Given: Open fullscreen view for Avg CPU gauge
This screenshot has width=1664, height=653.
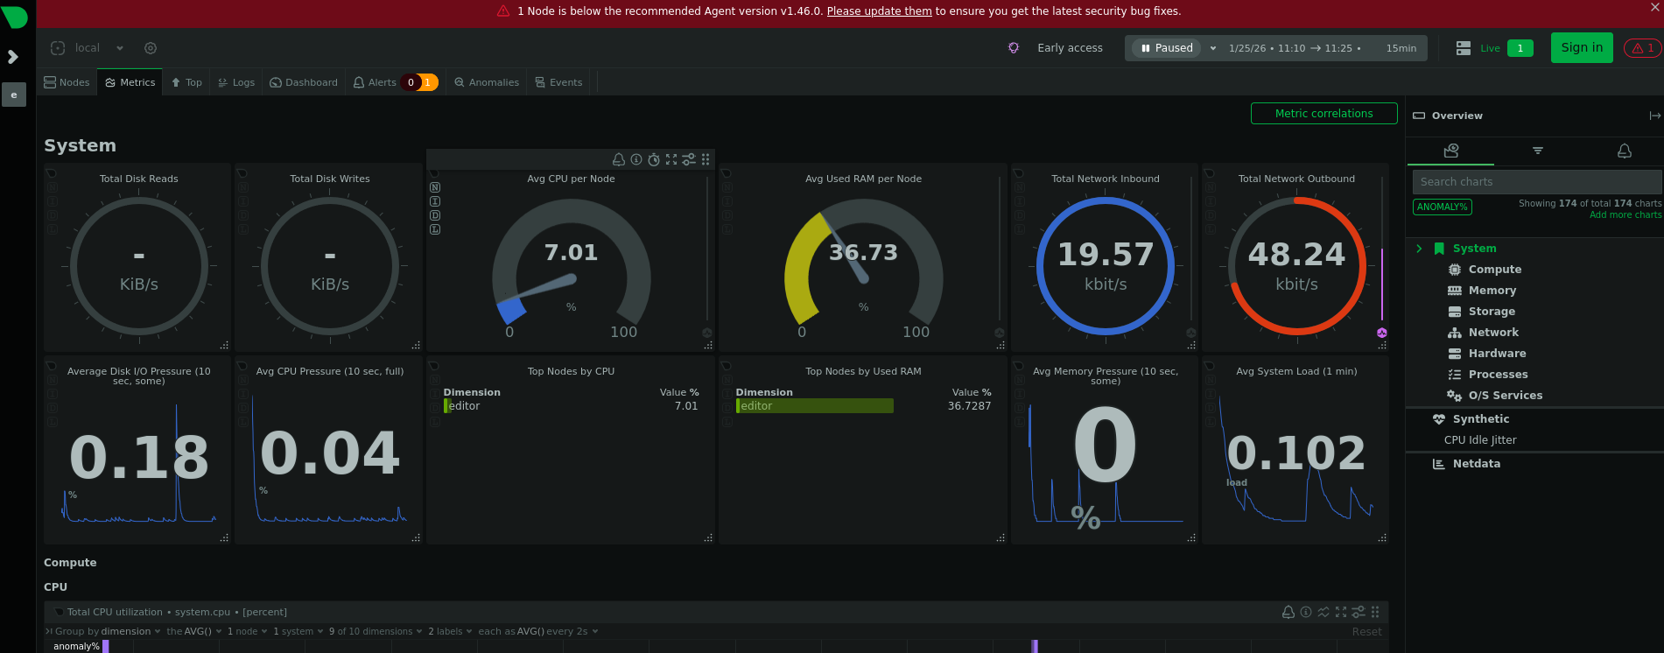Looking at the screenshot, I should click(x=671, y=159).
